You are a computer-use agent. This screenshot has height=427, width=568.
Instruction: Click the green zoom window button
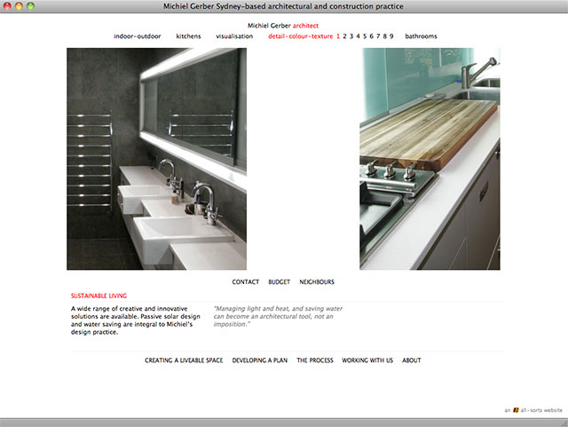[31, 6]
